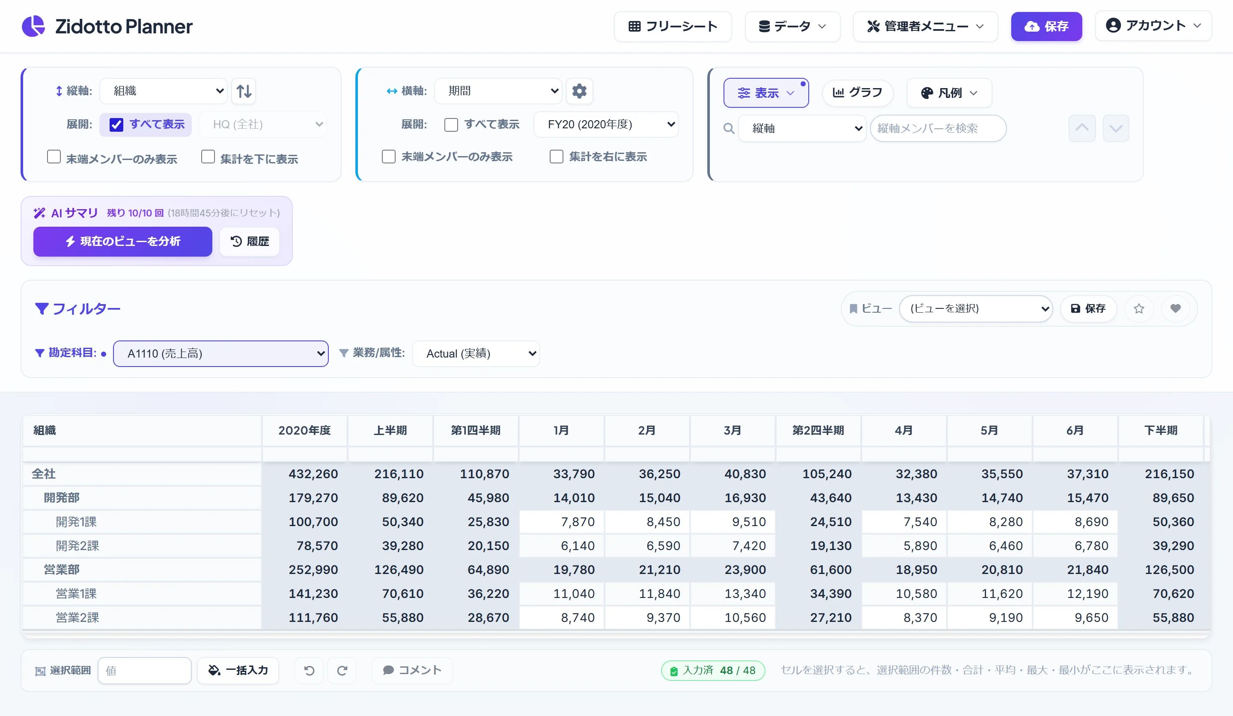
Task: Click the 第2四半期 column header
Action: pyautogui.click(x=818, y=430)
